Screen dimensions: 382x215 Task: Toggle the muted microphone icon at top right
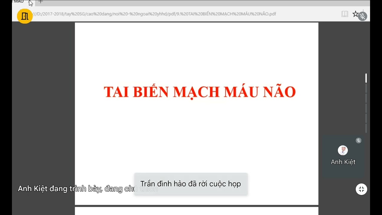363,16
